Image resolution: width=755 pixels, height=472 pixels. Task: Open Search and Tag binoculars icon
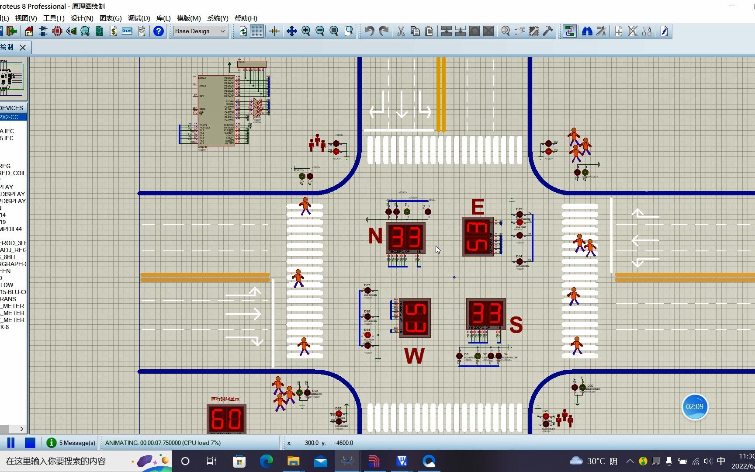coord(587,31)
